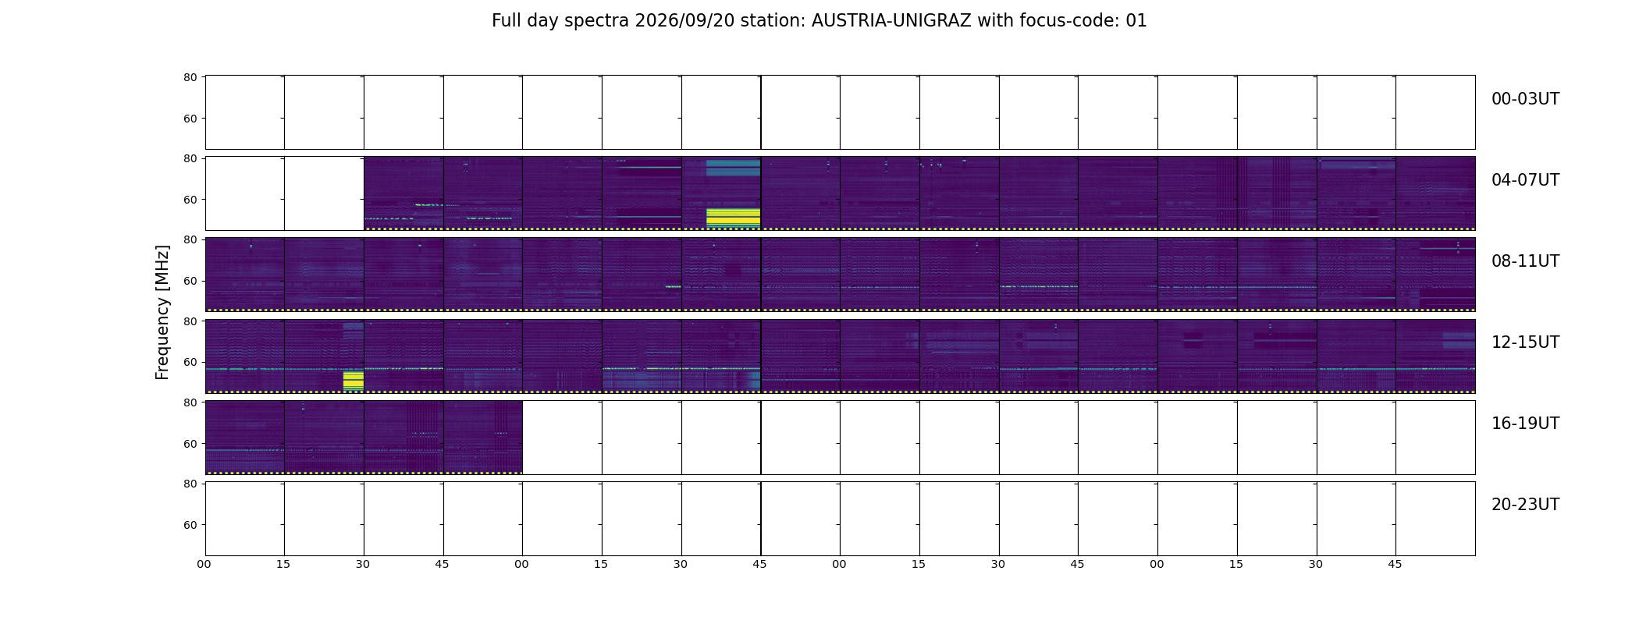Click the leftmost 00 time tick label
Viewport: 1639px width, 624px height.
tap(204, 564)
